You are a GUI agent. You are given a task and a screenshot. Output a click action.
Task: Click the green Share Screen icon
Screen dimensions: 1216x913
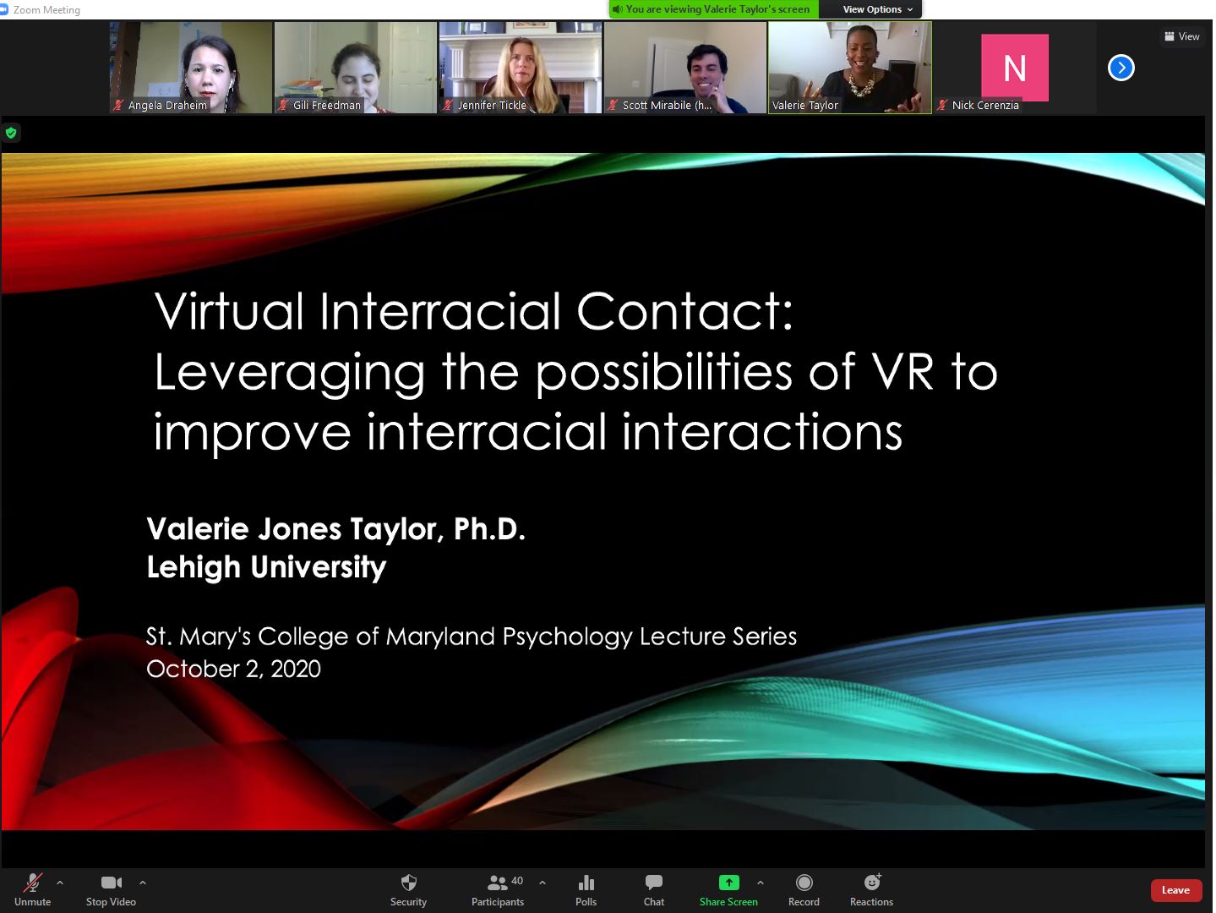[x=728, y=883]
